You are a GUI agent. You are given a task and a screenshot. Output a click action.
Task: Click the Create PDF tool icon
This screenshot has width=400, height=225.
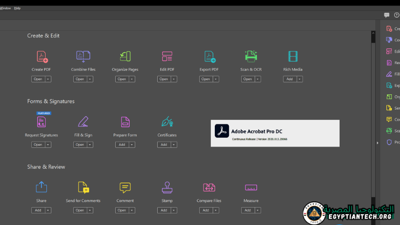click(42, 57)
